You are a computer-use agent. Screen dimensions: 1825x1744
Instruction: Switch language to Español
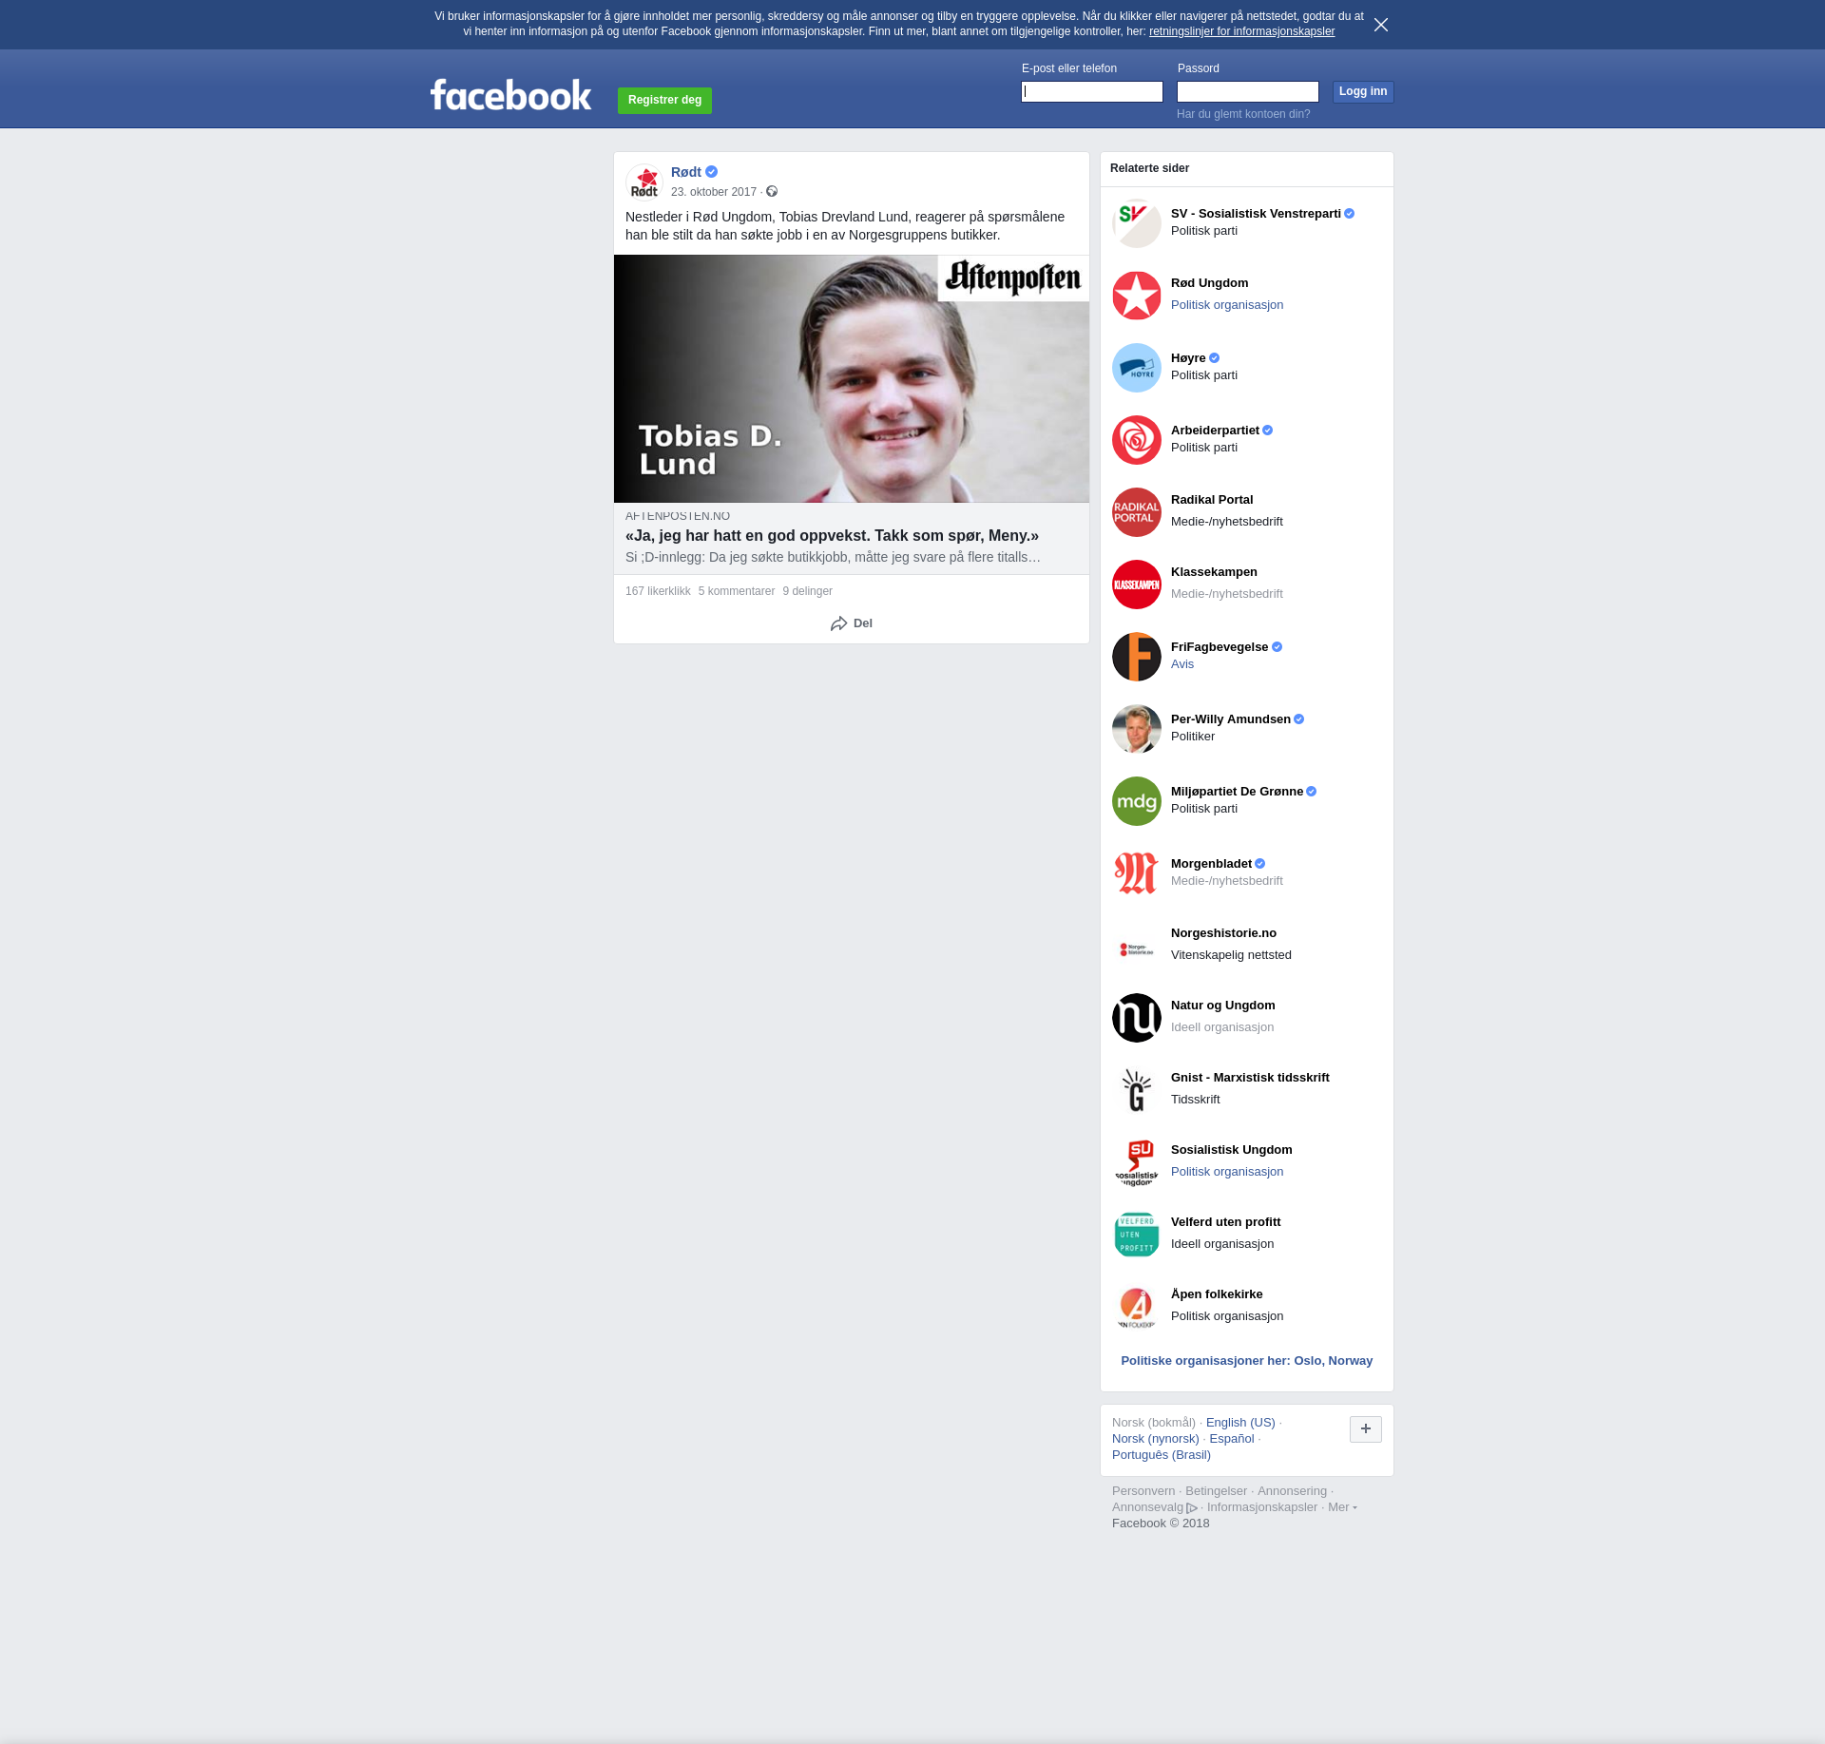[1232, 1439]
